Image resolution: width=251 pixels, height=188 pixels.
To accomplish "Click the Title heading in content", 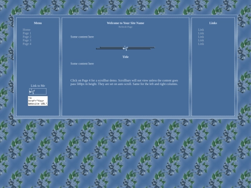I will coord(125,57).
